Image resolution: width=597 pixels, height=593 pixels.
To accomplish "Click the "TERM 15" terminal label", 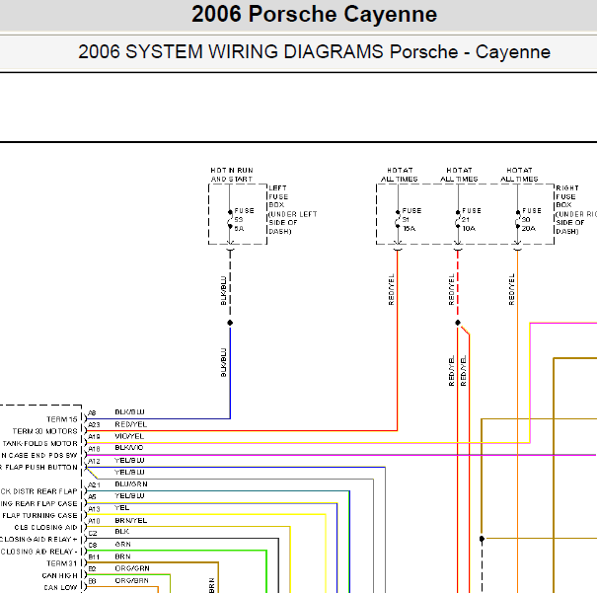I will coord(62,419).
